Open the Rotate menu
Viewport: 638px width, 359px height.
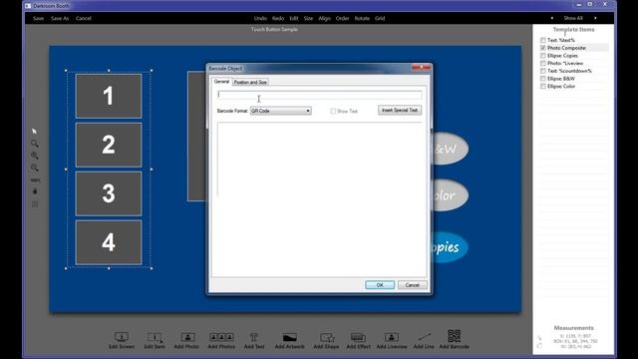coord(362,18)
